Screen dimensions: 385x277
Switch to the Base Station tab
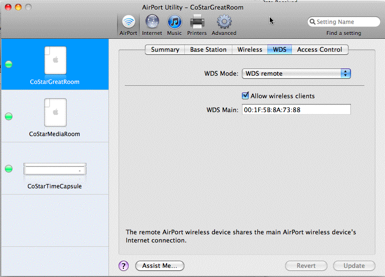coord(208,49)
